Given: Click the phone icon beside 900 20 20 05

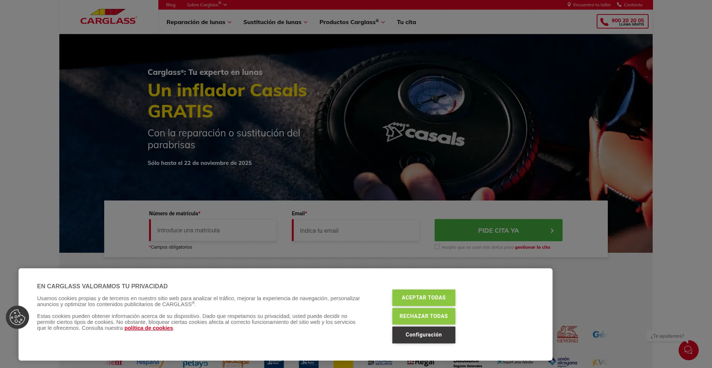Looking at the screenshot, I should coord(604,22).
